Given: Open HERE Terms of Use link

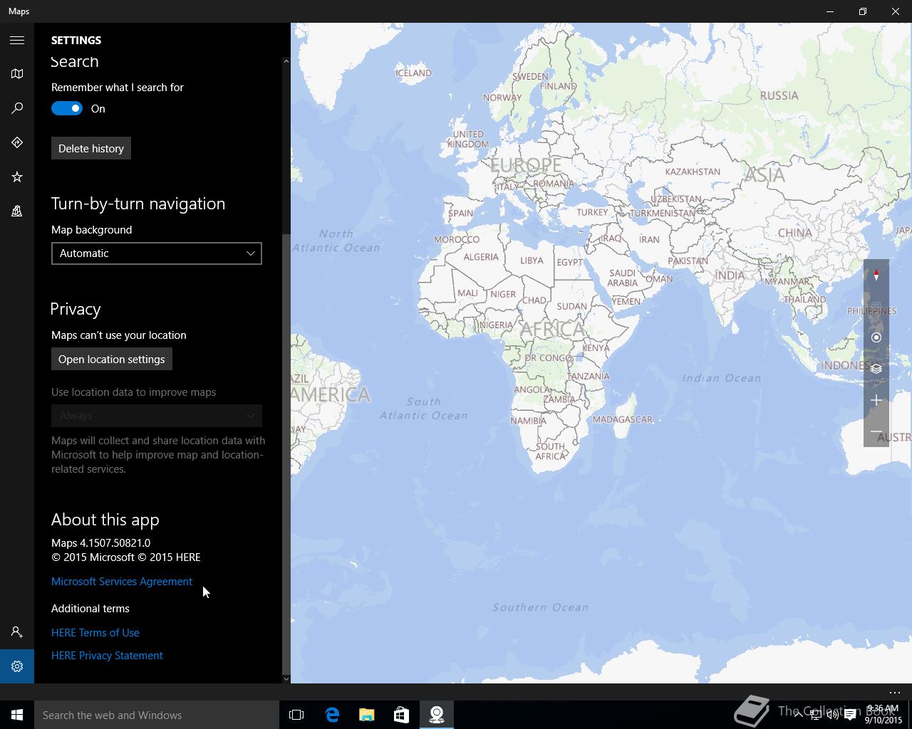Looking at the screenshot, I should point(95,633).
